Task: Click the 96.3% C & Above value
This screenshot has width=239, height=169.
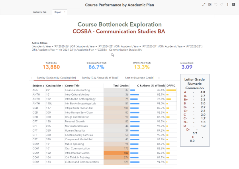Action: tap(161, 122)
